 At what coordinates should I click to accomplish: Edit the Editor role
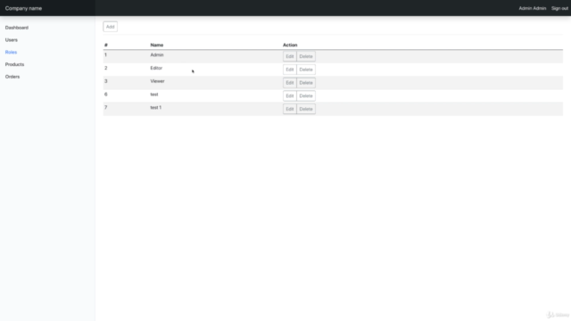[290, 70]
